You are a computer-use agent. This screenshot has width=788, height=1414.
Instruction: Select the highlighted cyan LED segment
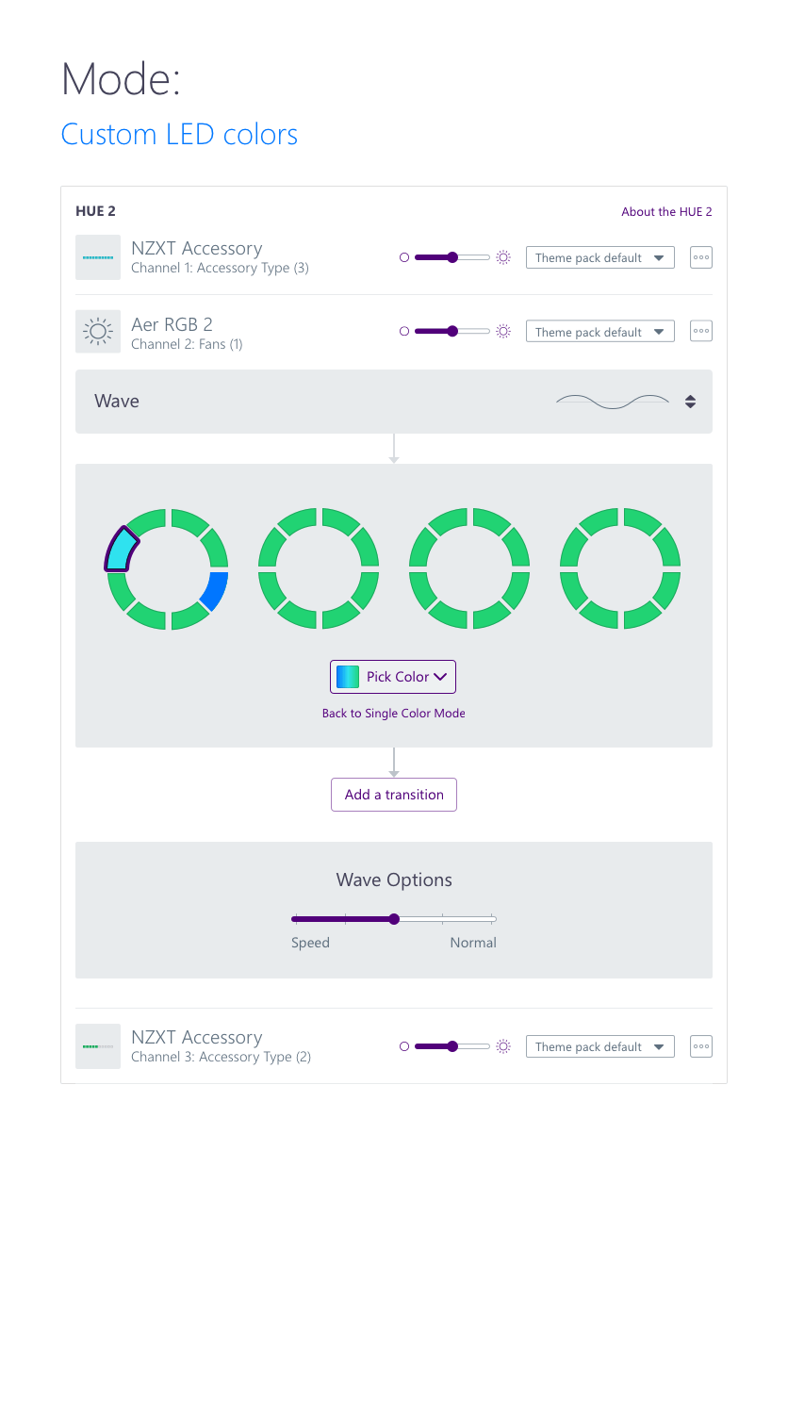tap(121, 551)
